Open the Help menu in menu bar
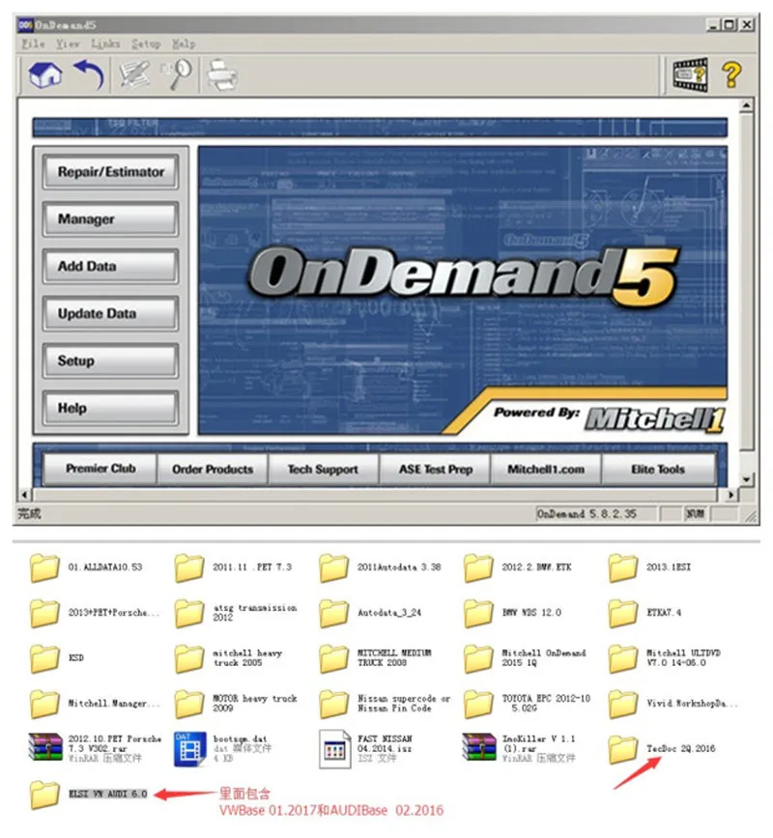773x838 pixels. (184, 43)
